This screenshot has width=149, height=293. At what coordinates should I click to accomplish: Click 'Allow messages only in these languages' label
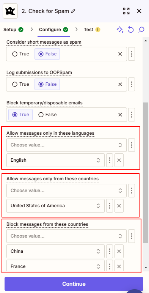pos(50,133)
